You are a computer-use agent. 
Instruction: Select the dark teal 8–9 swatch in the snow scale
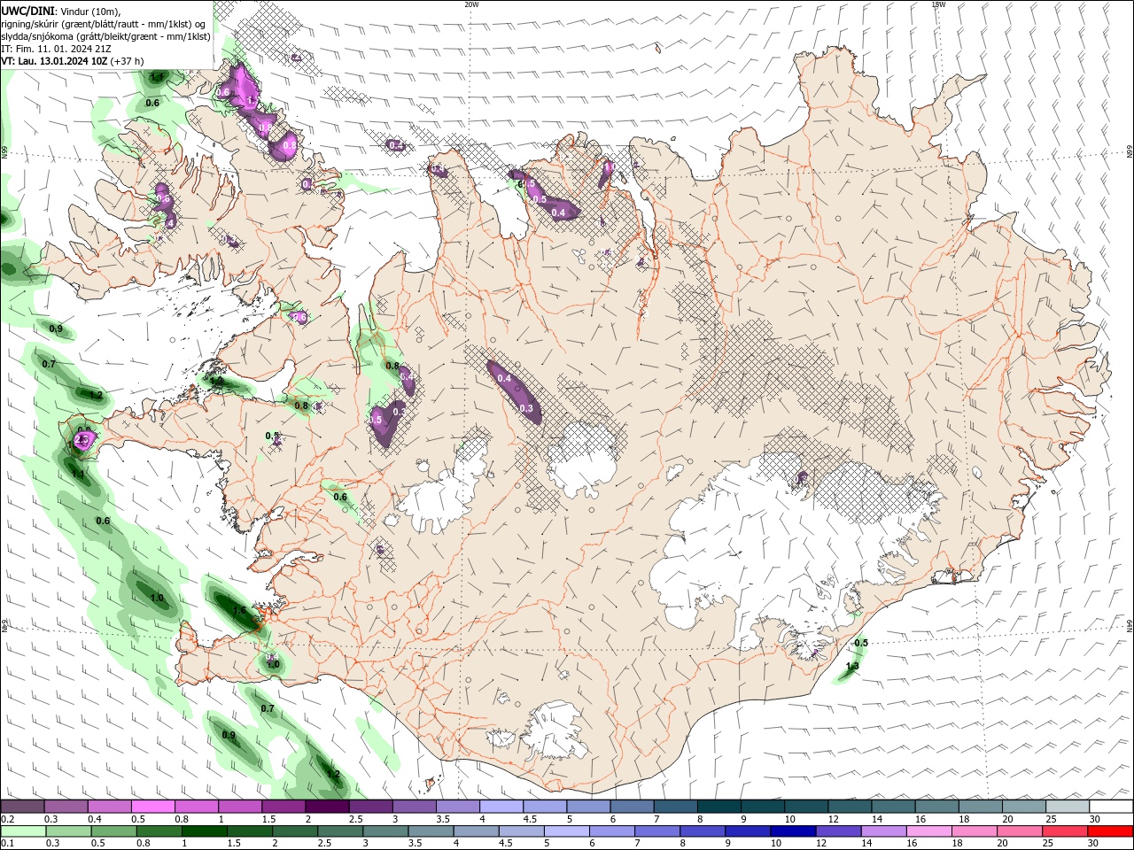click(718, 807)
